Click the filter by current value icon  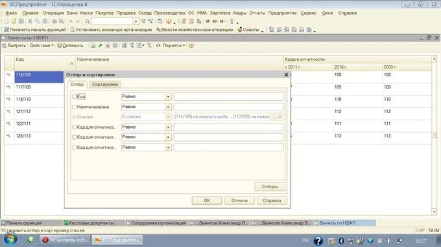pos(132,45)
